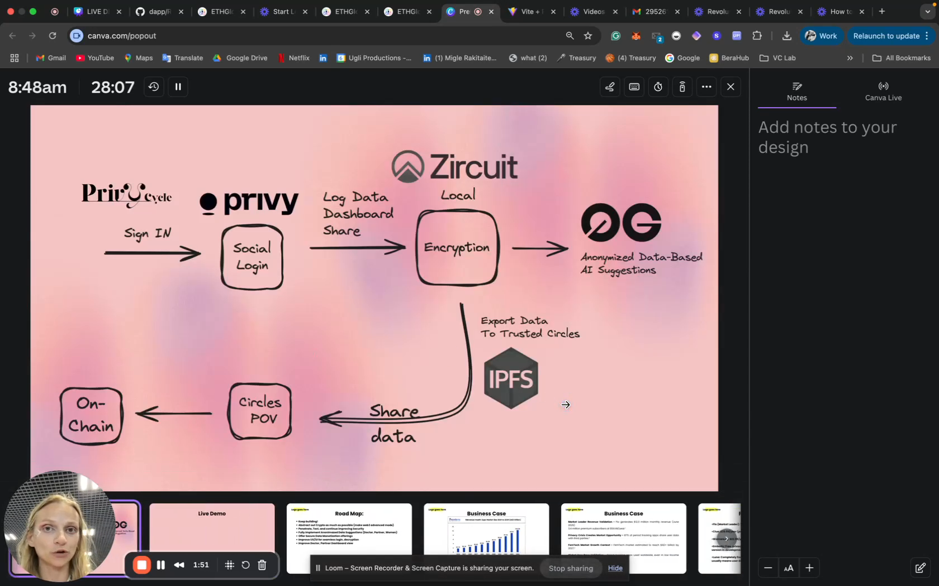
Task: Click the notes font size AA icon
Action: (789, 568)
